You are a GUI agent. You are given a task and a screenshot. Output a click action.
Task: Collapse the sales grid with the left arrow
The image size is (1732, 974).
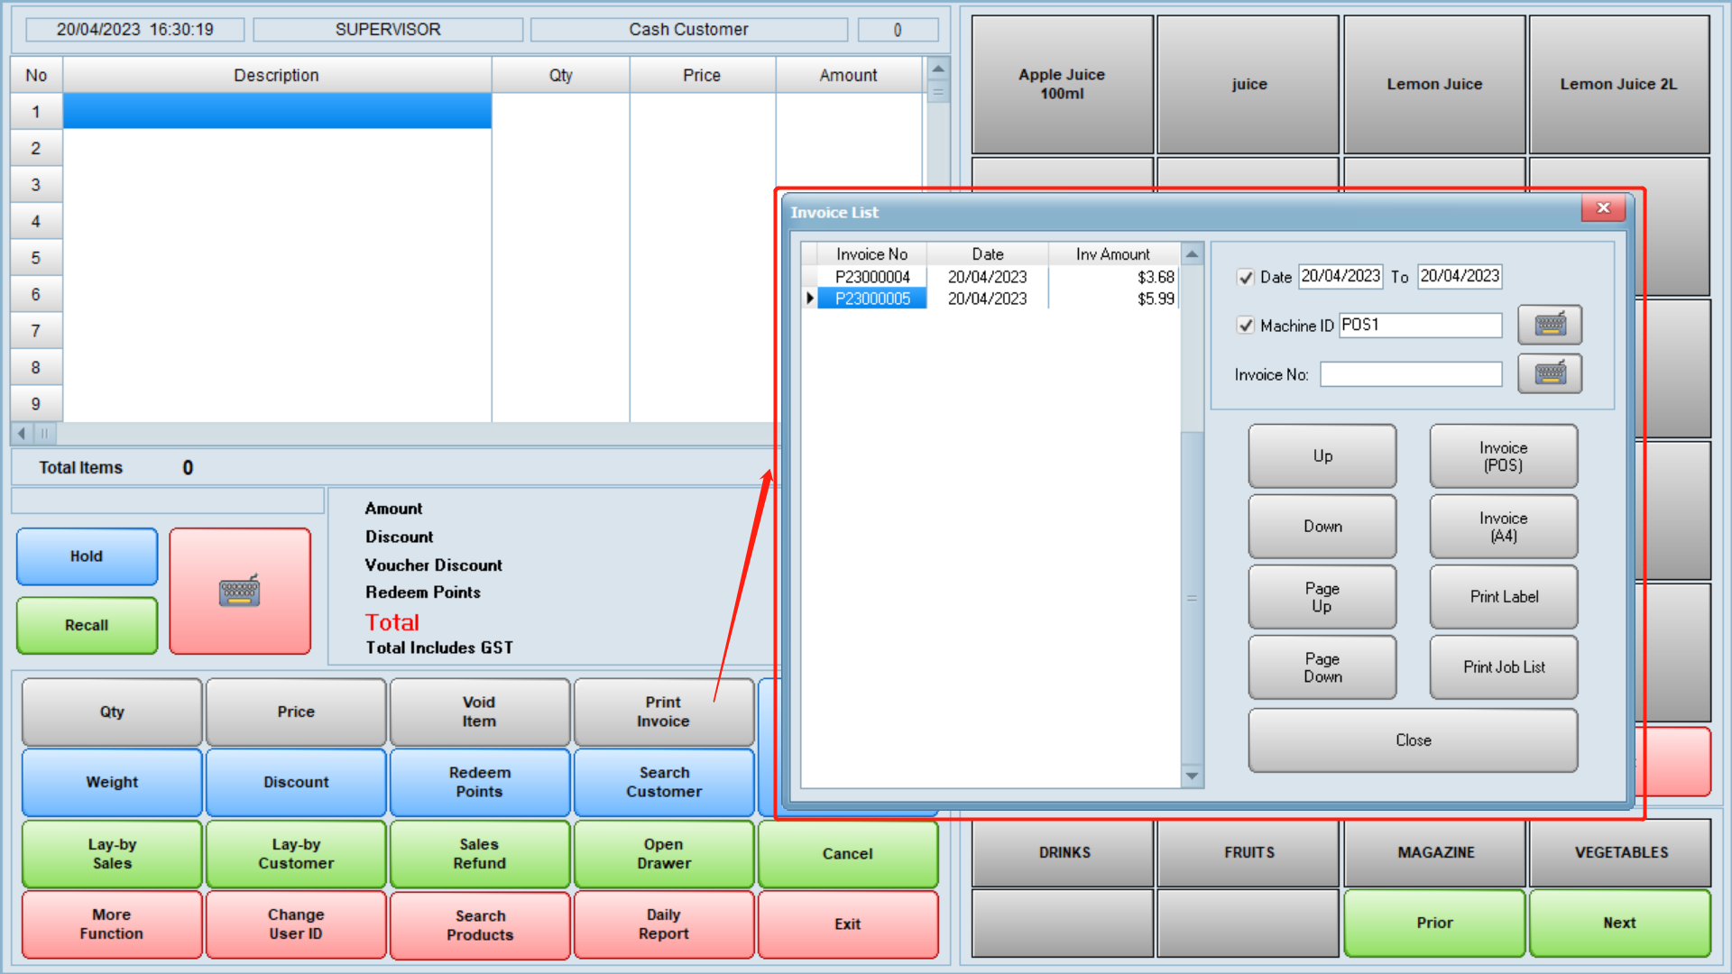(20, 434)
